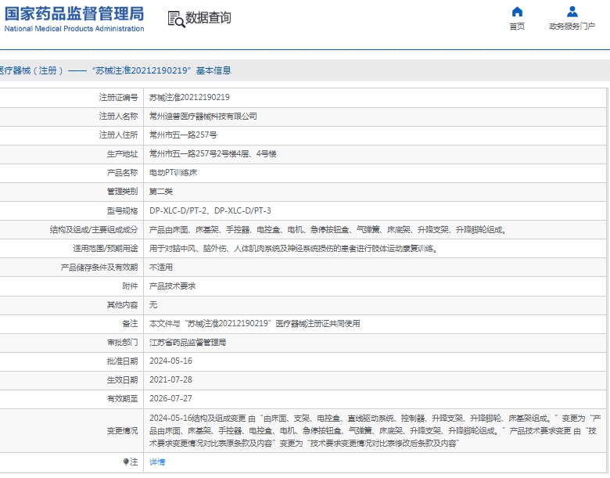This screenshot has height=478, width=610.
Task: Select the 备注 value starting 本文件与
Action: (255, 323)
